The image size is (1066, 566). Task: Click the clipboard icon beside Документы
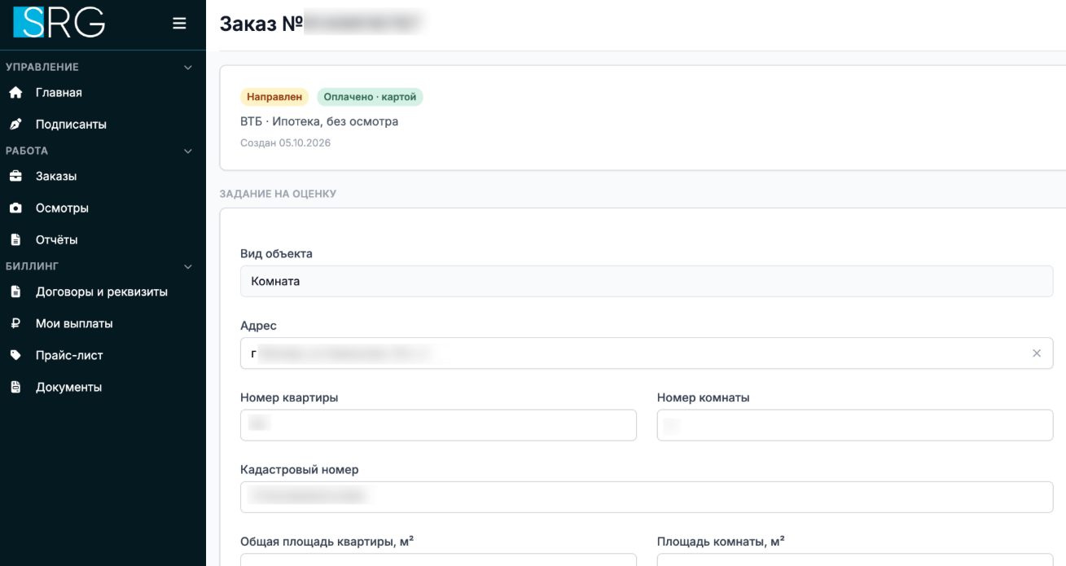[15, 387]
